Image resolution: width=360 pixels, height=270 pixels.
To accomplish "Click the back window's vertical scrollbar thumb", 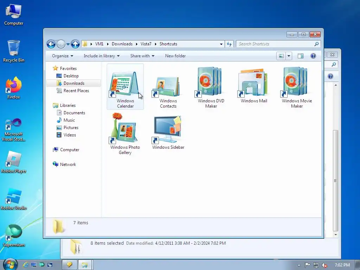I will (x=335, y=181).
